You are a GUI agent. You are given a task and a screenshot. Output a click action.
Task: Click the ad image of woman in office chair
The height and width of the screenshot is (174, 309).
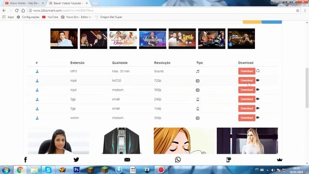[58, 141]
